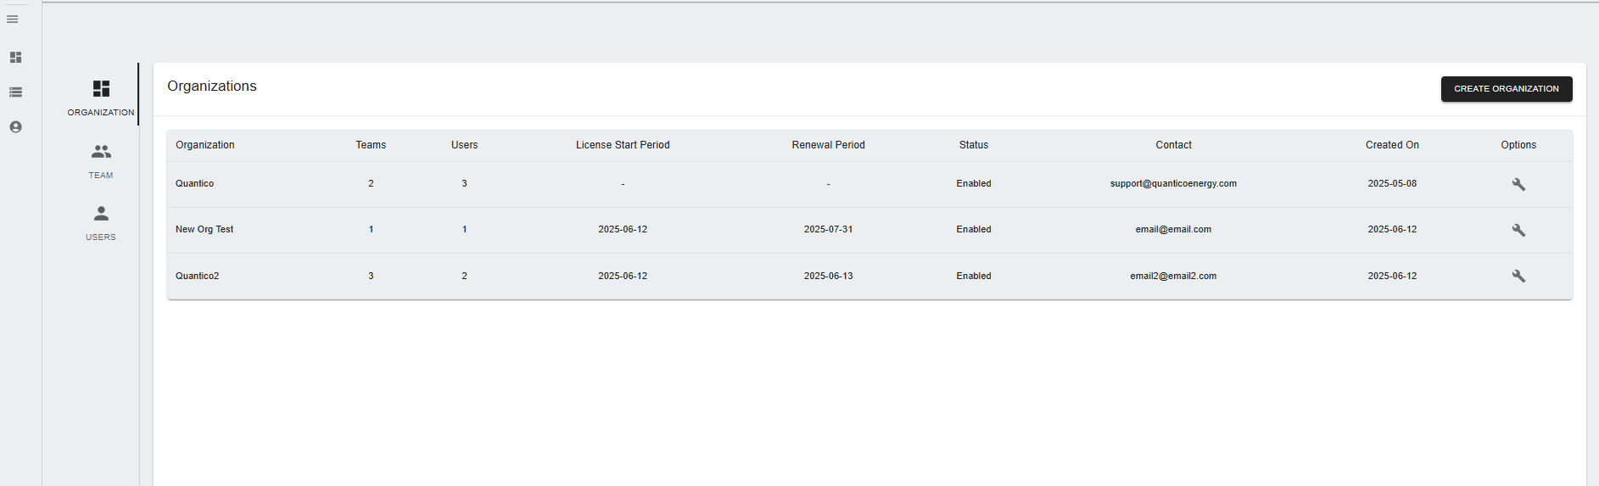Viewport: 1599px width, 486px height.
Task: Open teams count link for New Org Test
Action: (x=371, y=229)
